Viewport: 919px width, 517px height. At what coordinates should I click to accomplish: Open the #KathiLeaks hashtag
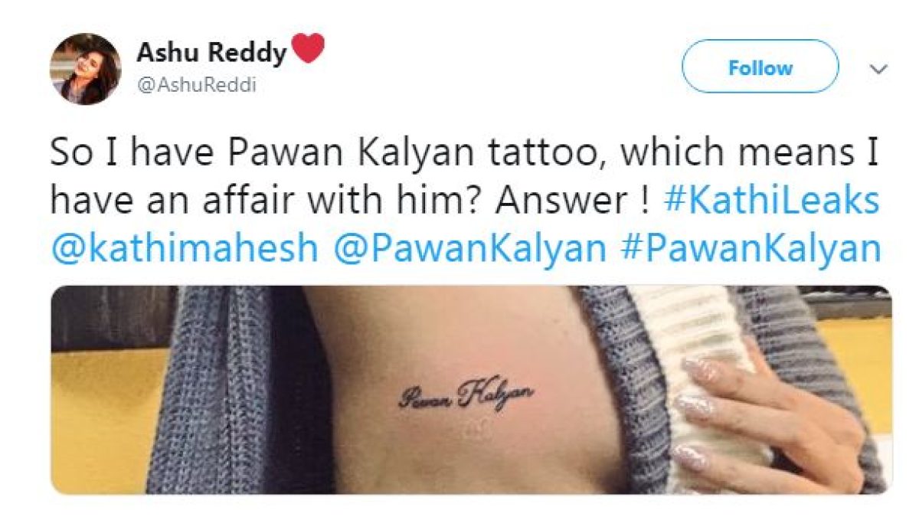coord(771,202)
